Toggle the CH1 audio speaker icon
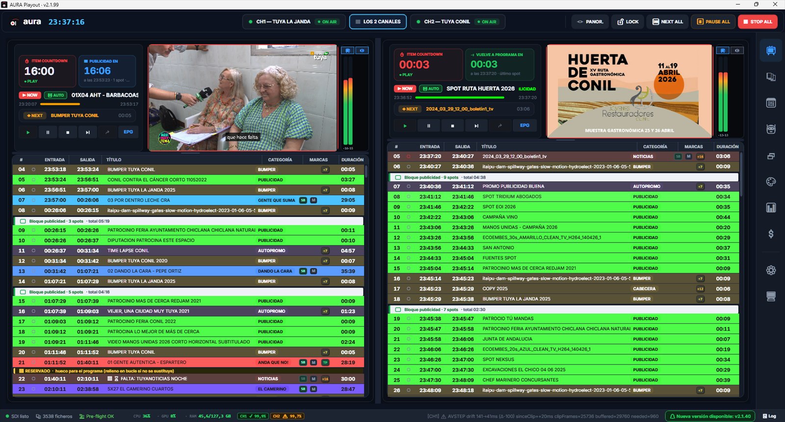Screen dimensions: 785x422 (362, 51)
